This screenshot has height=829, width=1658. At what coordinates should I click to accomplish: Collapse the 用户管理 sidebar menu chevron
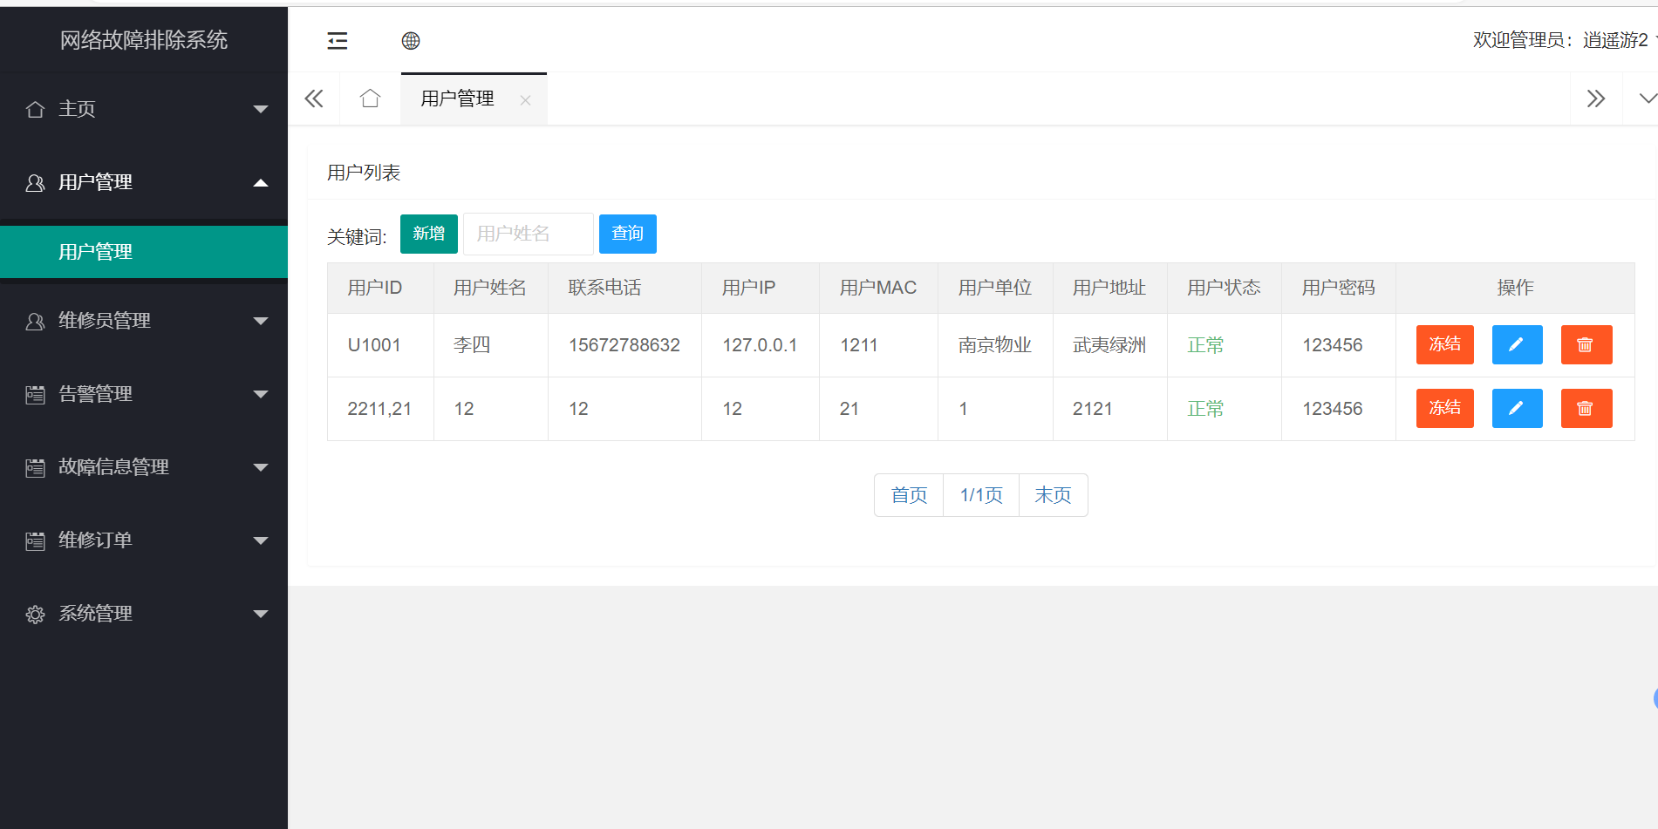[x=260, y=182]
